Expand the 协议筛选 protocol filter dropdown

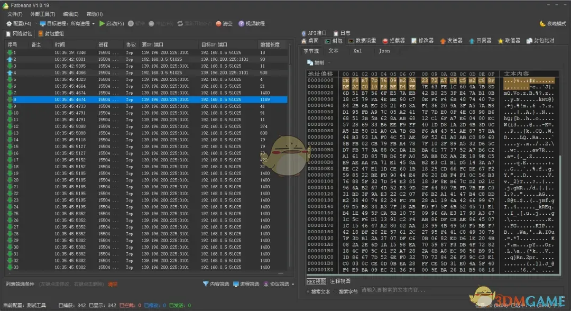click(x=292, y=285)
